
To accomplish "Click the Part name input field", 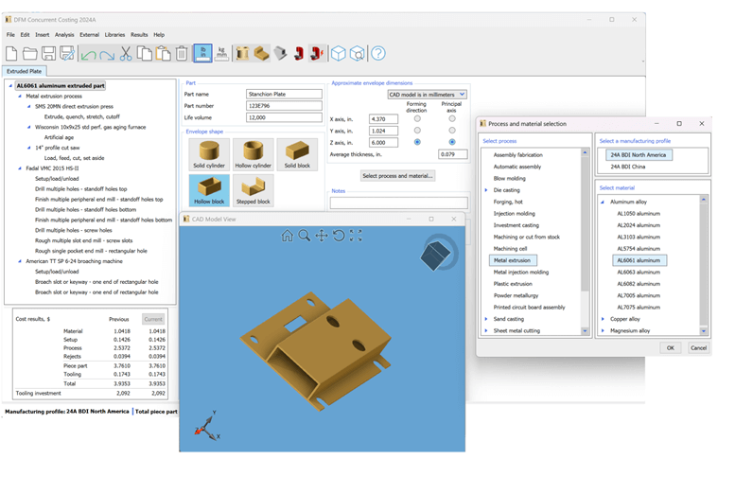I will coord(281,94).
